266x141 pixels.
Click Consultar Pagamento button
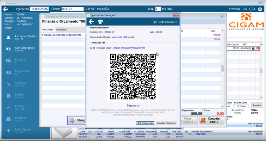coord(166,123)
